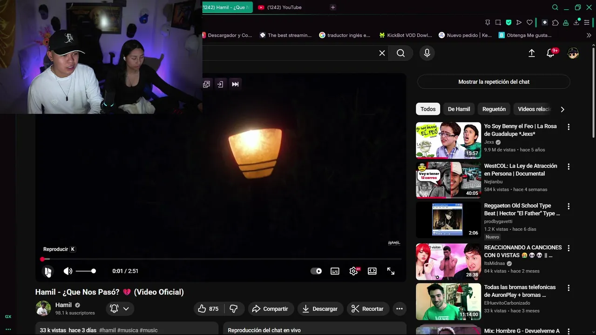Screen dimensions: 596x335
Task: Skip forward with the double-arrow overlay icon
Action: (235, 84)
